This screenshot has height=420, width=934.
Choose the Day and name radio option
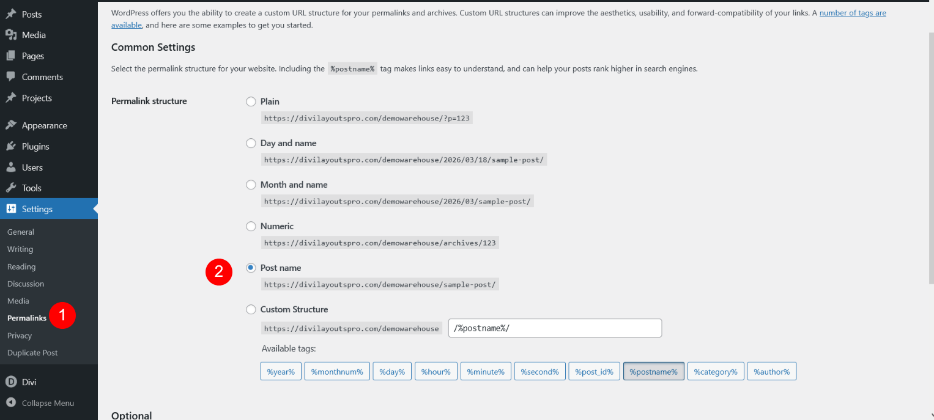(251, 143)
